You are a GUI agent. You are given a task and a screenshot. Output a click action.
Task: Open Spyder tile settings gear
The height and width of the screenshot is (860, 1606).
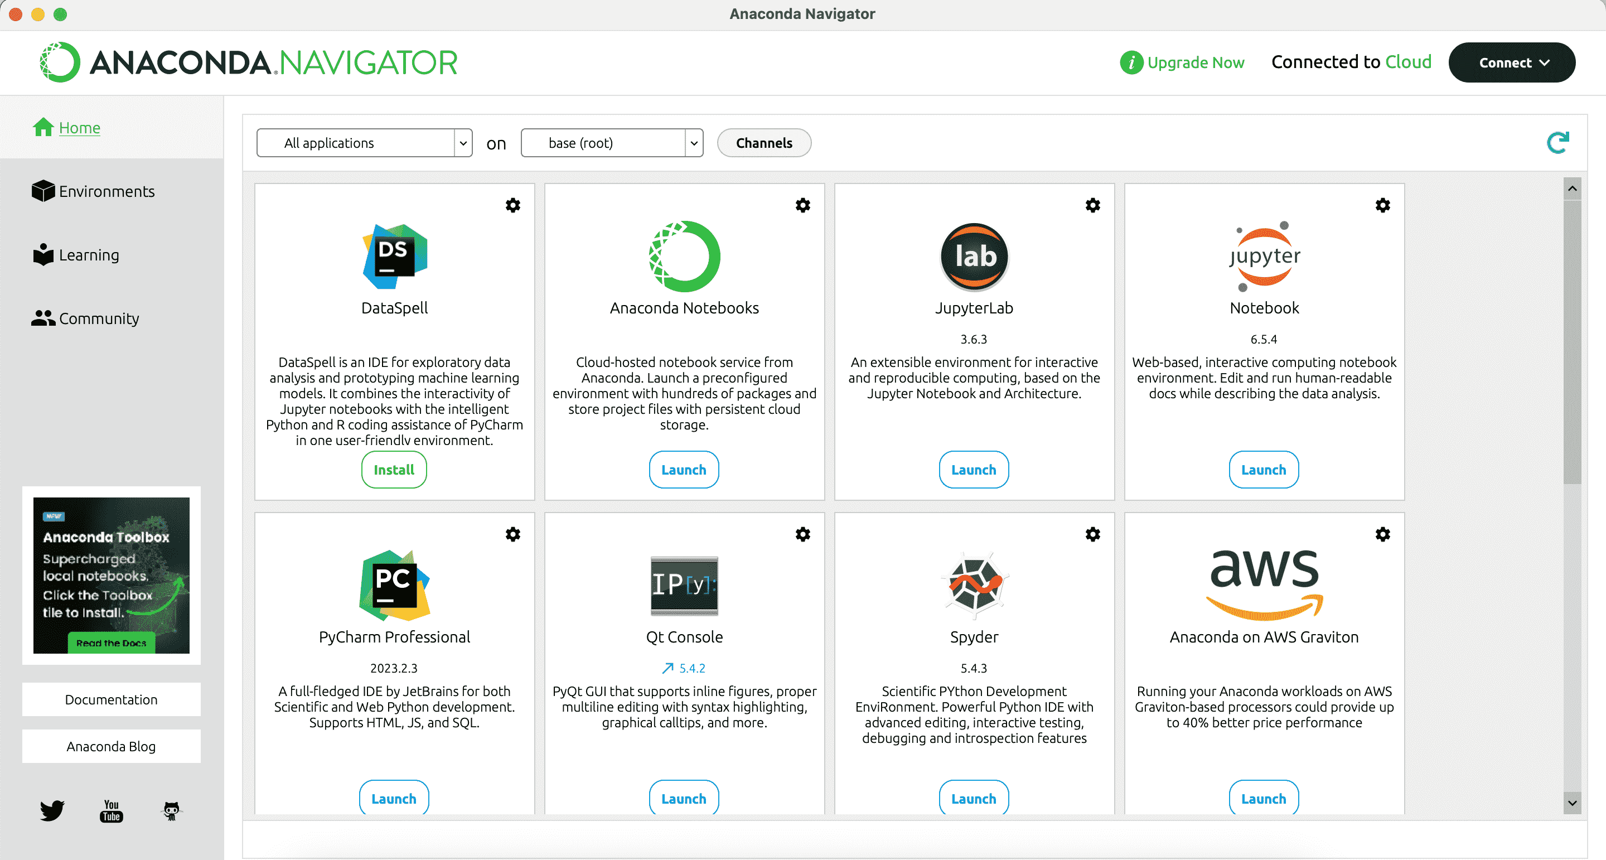click(x=1092, y=534)
